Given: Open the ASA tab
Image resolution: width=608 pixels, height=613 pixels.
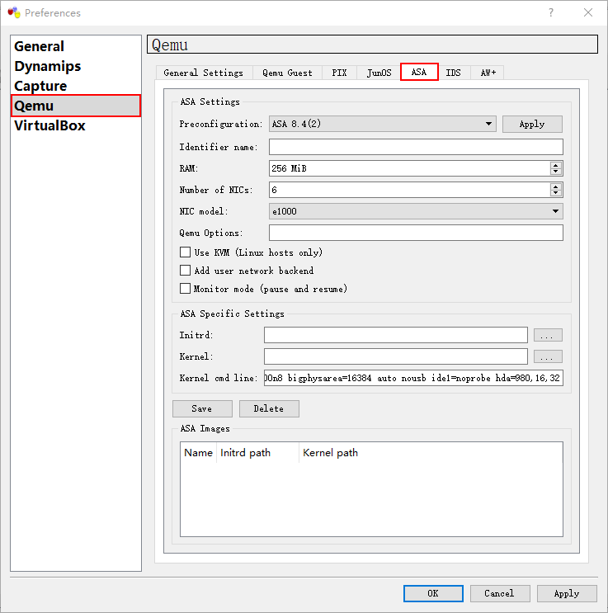Looking at the screenshot, I should 419,72.
